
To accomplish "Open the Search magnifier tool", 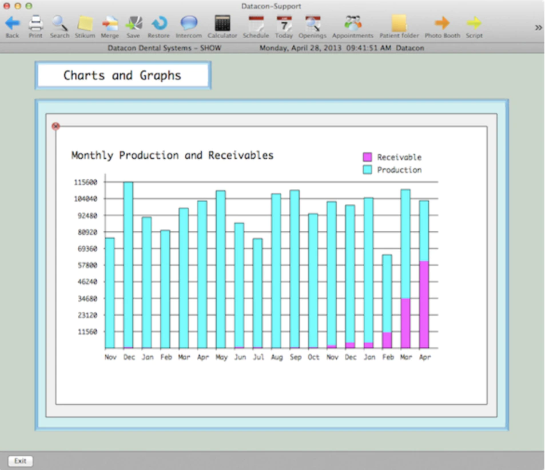I will pyautogui.click(x=59, y=23).
